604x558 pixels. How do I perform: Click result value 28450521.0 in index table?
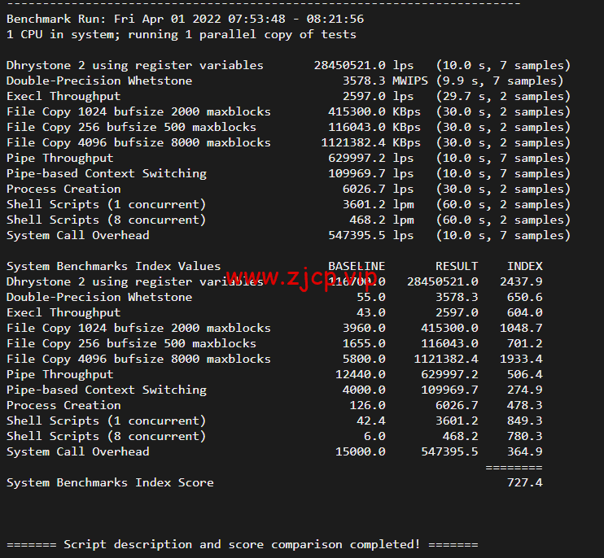[443, 281]
